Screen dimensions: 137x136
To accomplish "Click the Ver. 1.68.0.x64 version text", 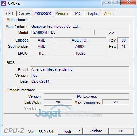I will tap(40, 132).
